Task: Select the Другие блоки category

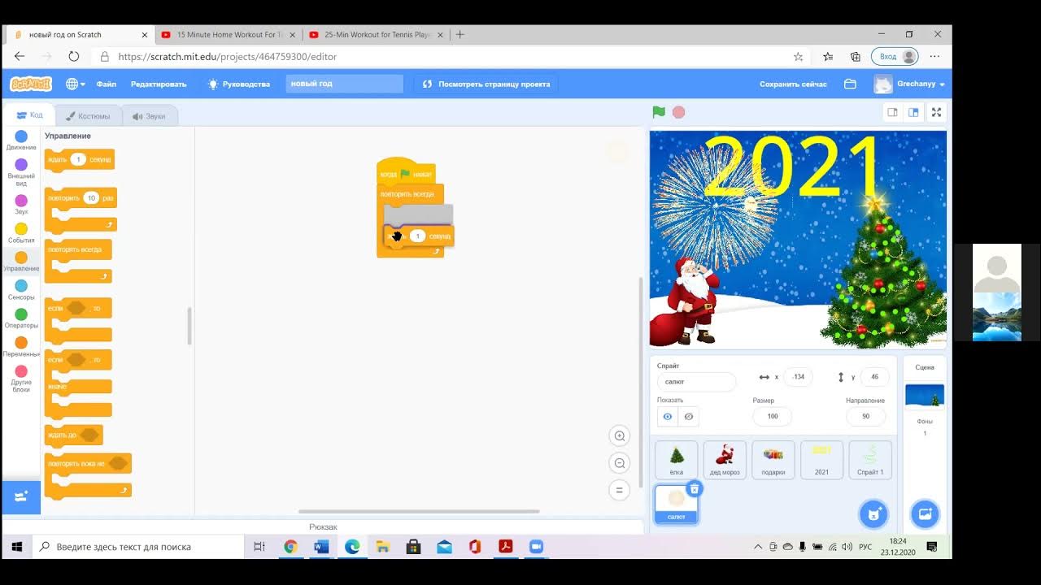Action: pyautogui.click(x=21, y=379)
